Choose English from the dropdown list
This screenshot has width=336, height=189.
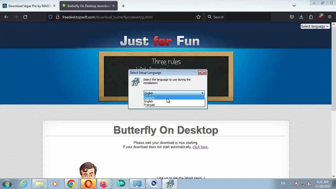pos(174,101)
